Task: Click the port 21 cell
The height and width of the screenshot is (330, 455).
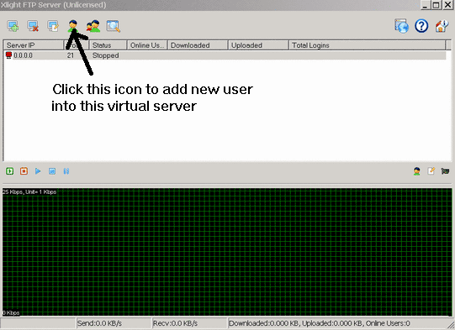Action: [71, 55]
